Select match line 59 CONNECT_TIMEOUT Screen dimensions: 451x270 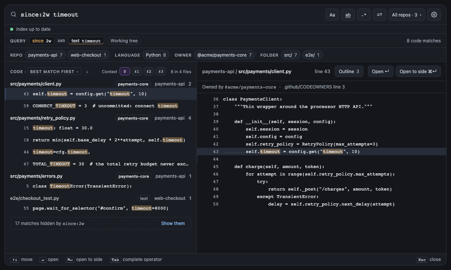101,106
